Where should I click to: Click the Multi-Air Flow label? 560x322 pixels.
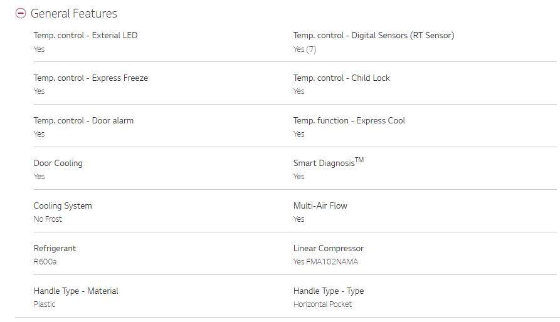point(320,205)
